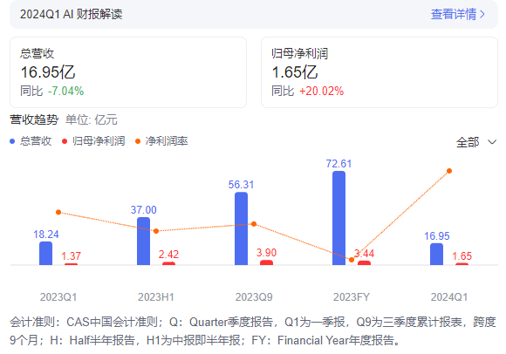Toggle the 净利润率 legend item

click(161, 141)
